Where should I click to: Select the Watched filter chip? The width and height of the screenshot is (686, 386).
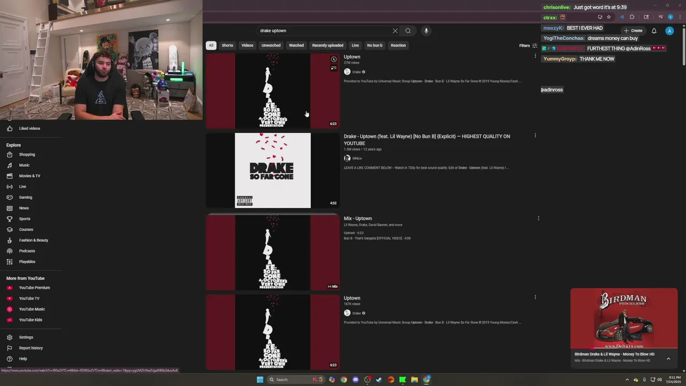click(296, 46)
